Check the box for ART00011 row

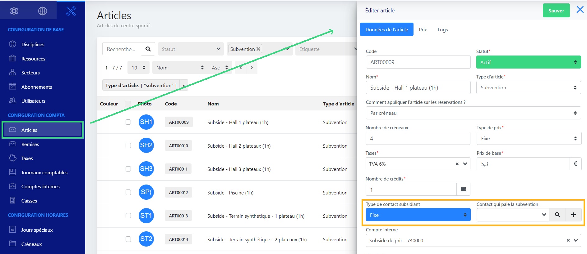click(x=128, y=169)
